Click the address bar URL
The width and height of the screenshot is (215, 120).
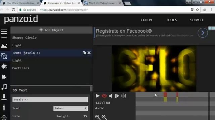pos(63,10)
